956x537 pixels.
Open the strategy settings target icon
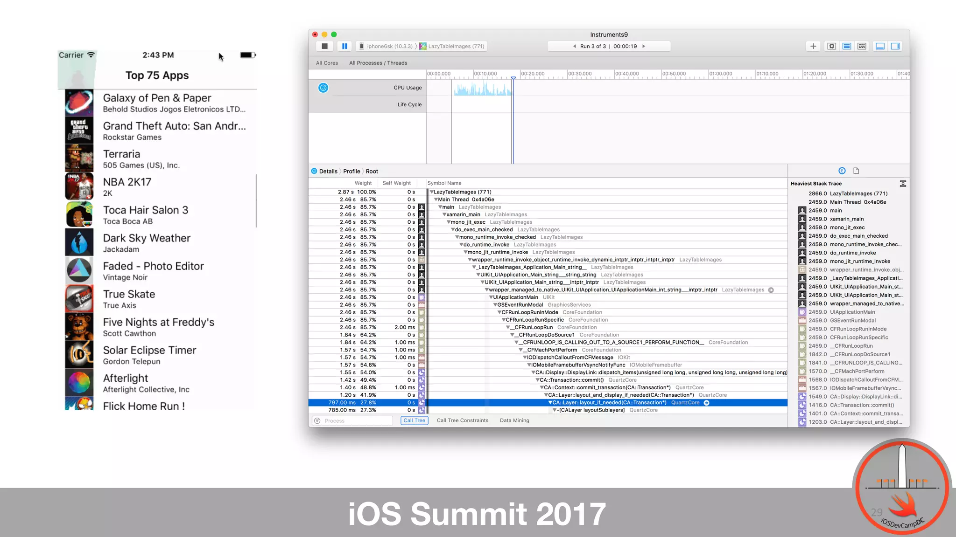pyautogui.click(x=831, y=46)
